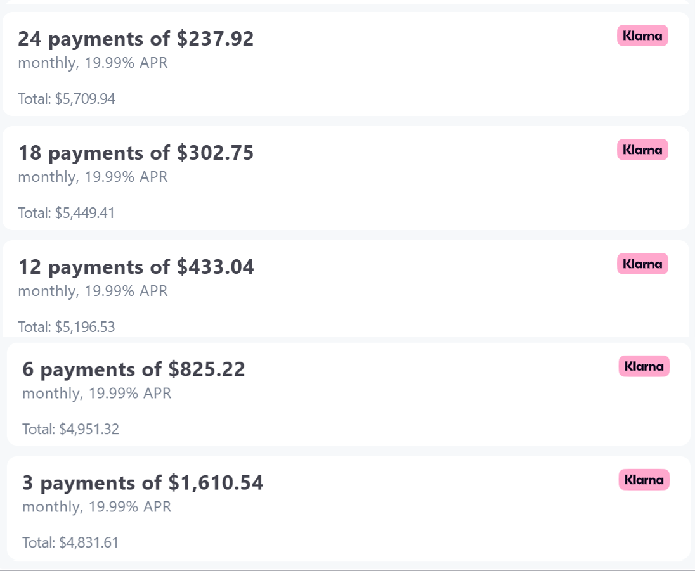Click the Klarna badge on the 3 payments plan
Viewport: 695px width, 571px height.
coord(644,480)
